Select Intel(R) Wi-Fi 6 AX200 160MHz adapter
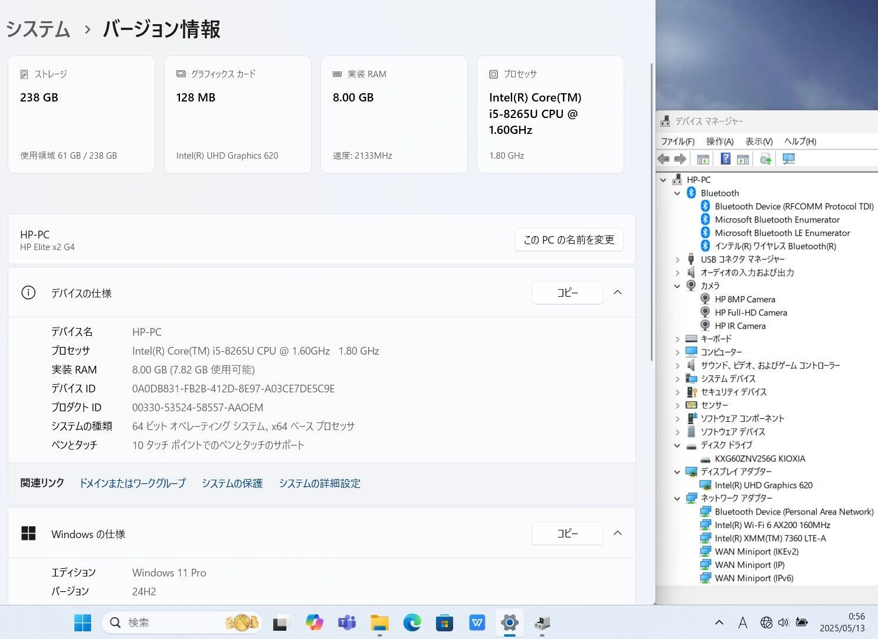Screen dimensions: 878x639 [772, 525]
